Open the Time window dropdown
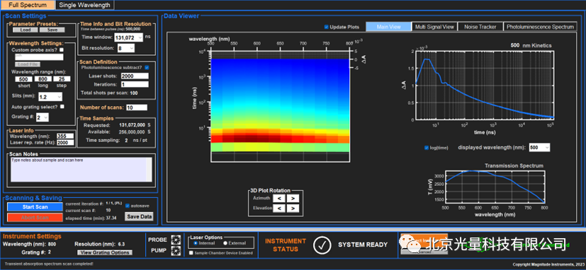586x270 pixels. point(129,37)
